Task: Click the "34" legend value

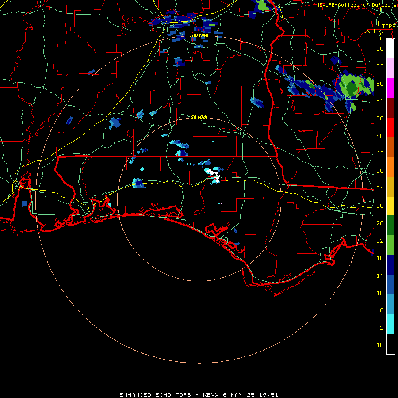Action: pyautogui.click(x=380, y=188)
